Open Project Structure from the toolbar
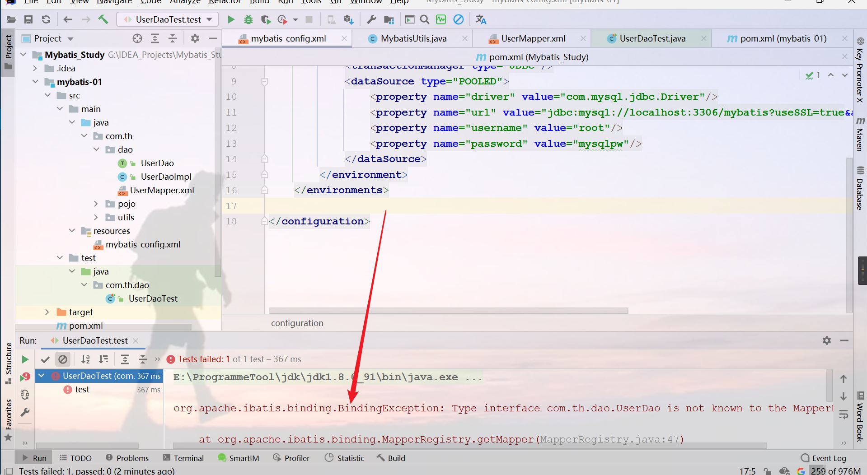Image resolution: width=867 pixels, height=475 pixels. (x=389, y=19)
